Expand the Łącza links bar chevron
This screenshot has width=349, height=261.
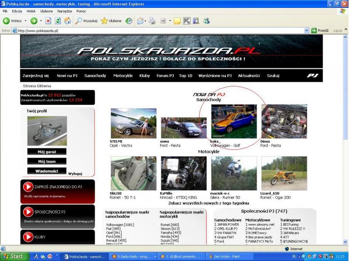(x=346, y=29)
